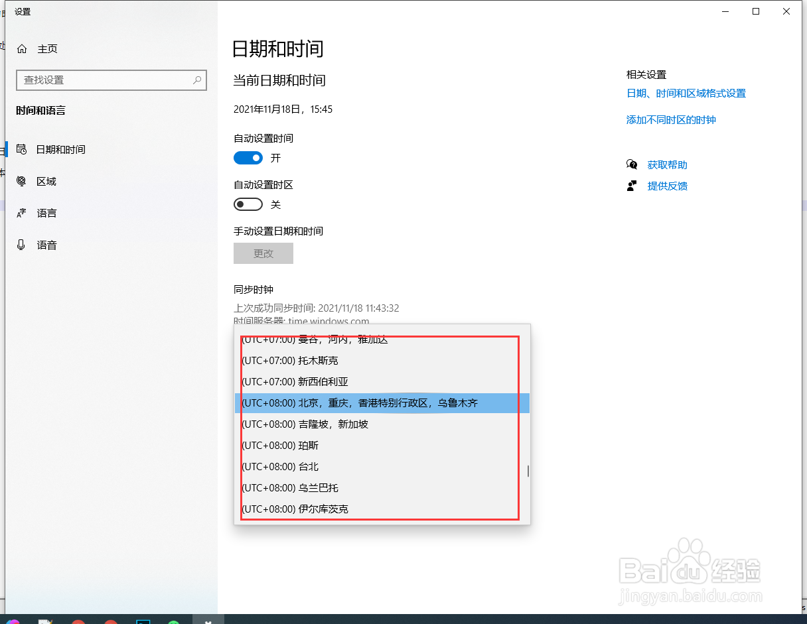
Task: Close the 设置 window
Action: (786, 11)
